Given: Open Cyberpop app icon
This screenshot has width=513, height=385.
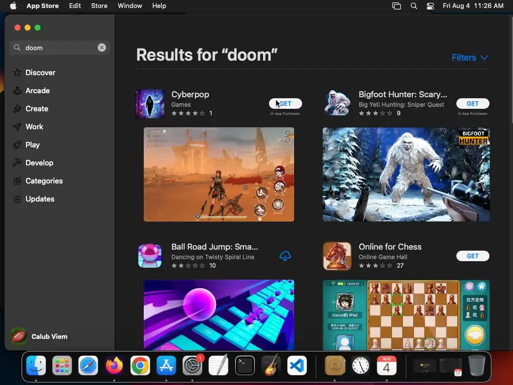Looking at the screenshot, I should pos(150,104).
